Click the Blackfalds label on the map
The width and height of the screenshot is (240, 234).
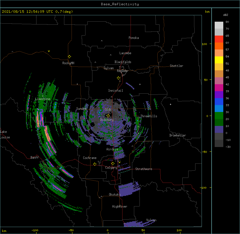tap(123, 62)
